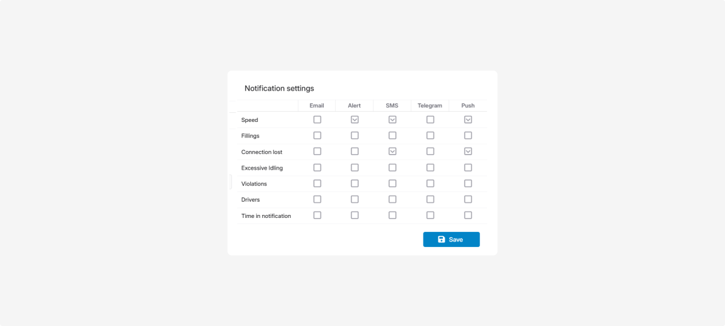This screenshot has width=725, height=326.
Task: Check Email for Time in notification
Action: click(x=317, y=215)
